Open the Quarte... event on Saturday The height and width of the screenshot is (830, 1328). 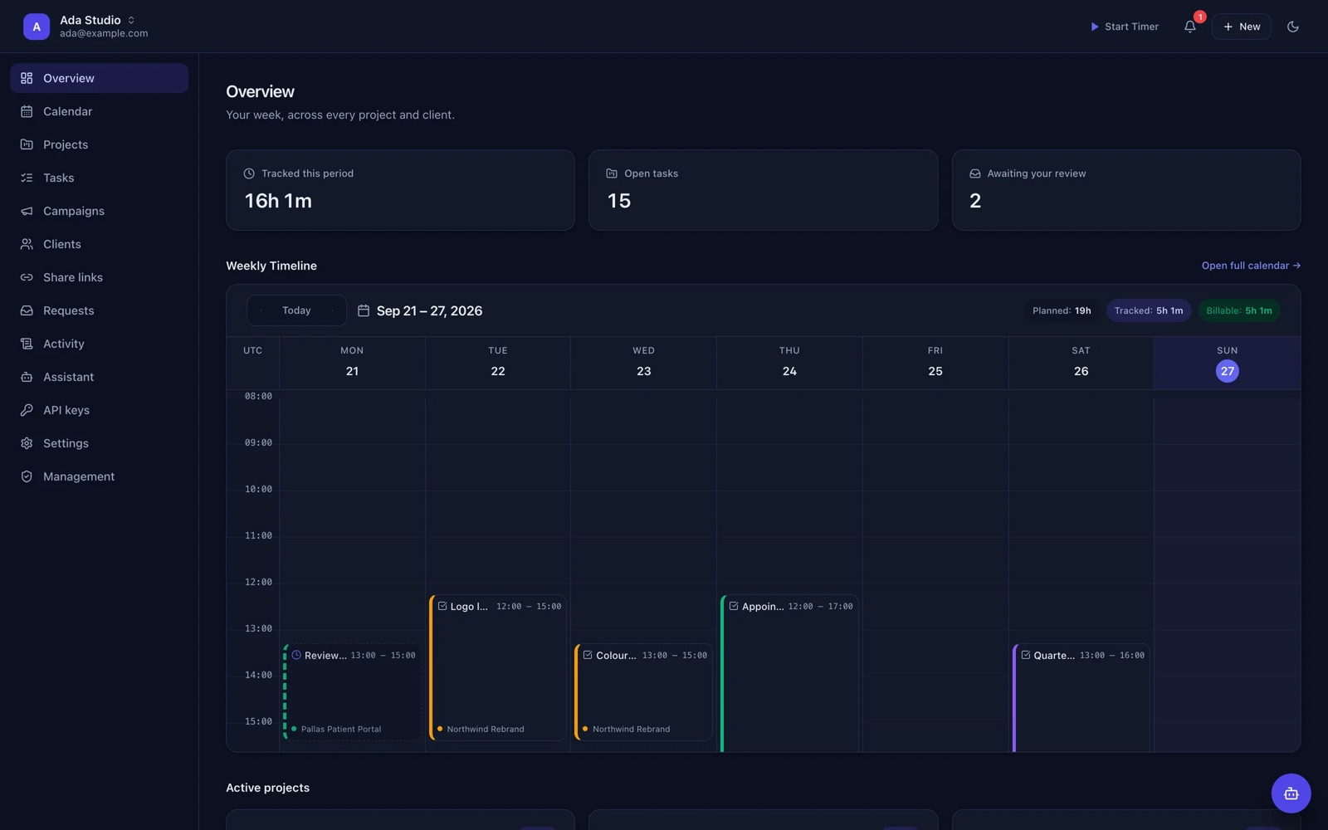coord(1081,697)
